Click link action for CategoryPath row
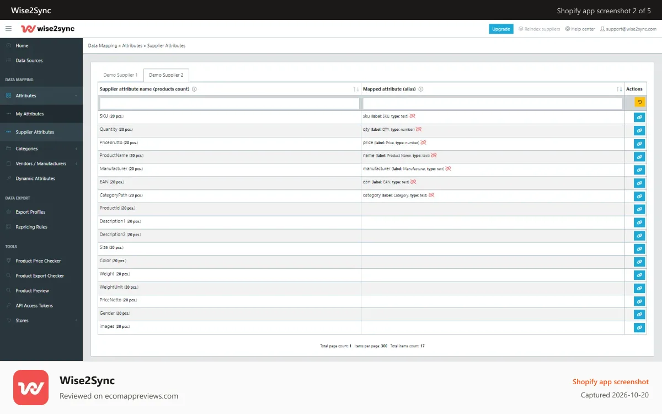Screen dimensions: 662x414 (x=639, y=196)
